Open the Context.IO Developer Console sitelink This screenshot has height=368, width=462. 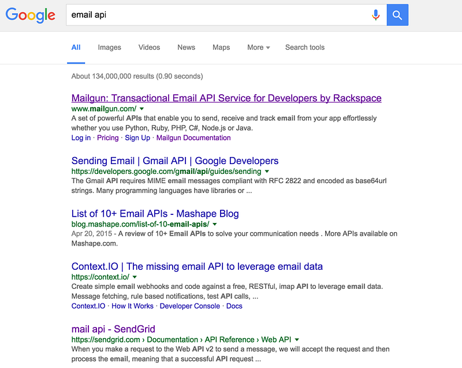tap(190, 306)
